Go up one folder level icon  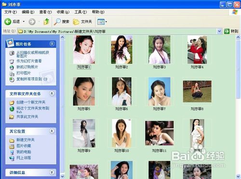(46, 22)
